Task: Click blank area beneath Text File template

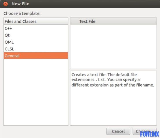Action: pos(114,47)
